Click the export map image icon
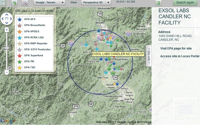This screenshot has width=200, height=125. [x=14, y=3]
